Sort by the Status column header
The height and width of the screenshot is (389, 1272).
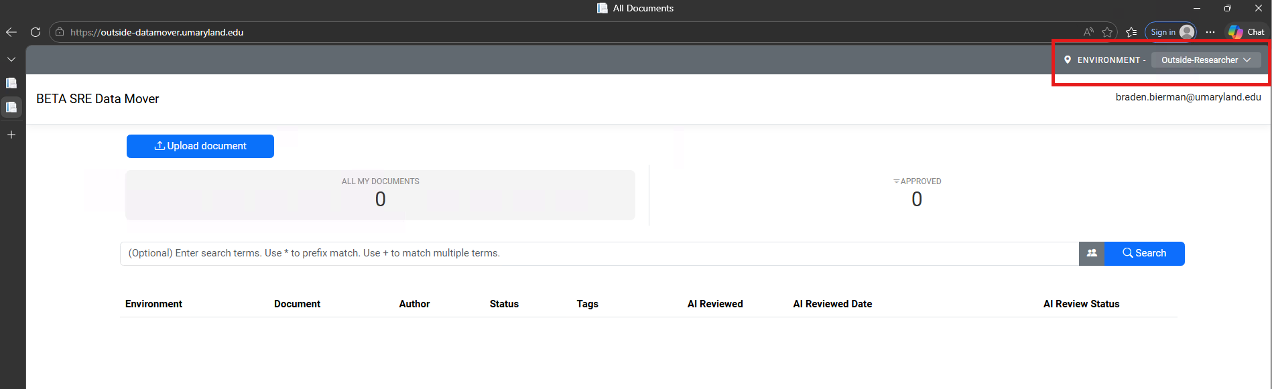pos(504,304)
